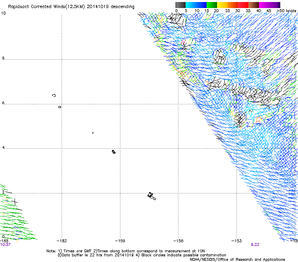Click the island outline near 6.4N, -162
Screen dimensions: 298x262
[54, 95]
